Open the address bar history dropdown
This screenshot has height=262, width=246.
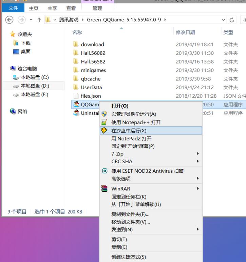click(x=223, y=20)
